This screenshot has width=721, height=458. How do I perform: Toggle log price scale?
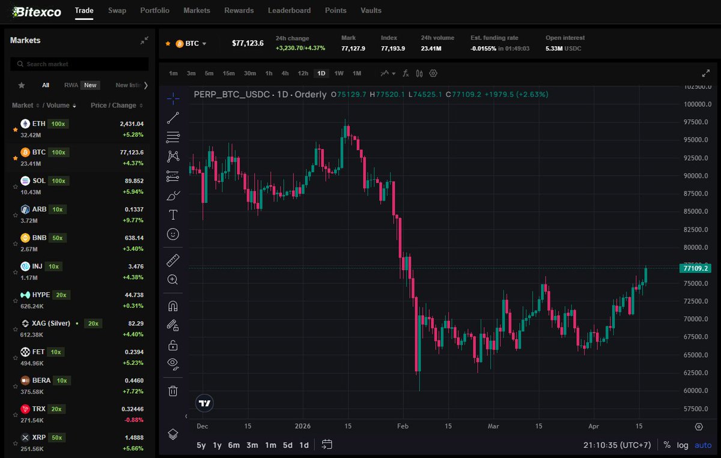point(683,445)
